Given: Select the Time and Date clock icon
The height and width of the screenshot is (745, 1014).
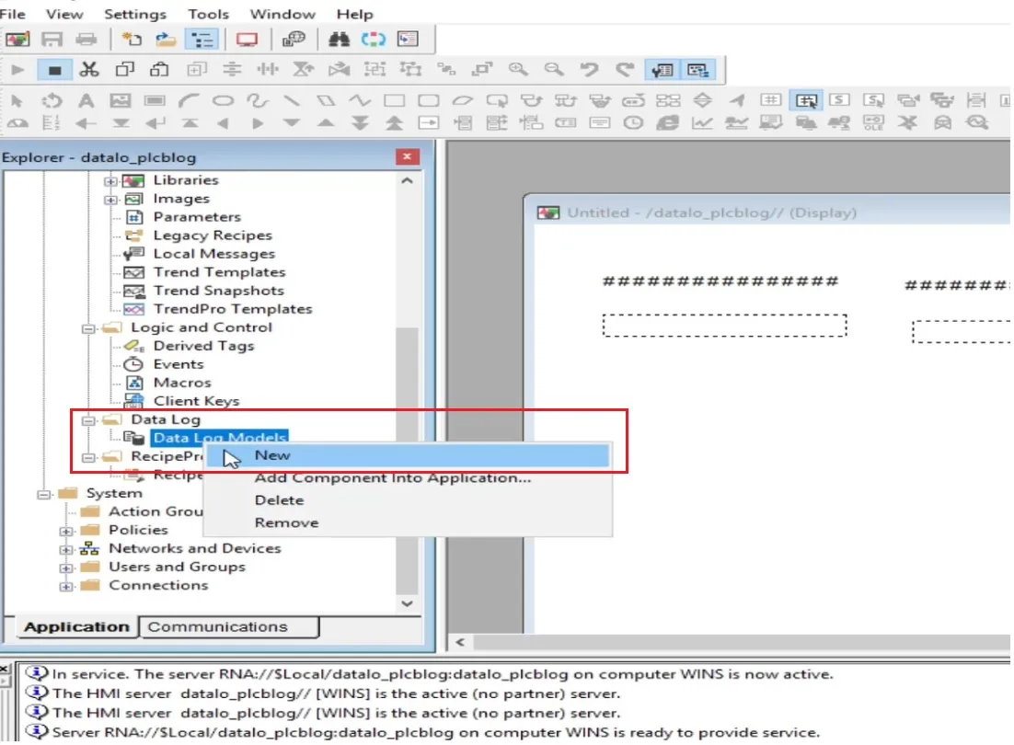Looking at the screenshot, I should pyautogui.click(x=634, y=122).
